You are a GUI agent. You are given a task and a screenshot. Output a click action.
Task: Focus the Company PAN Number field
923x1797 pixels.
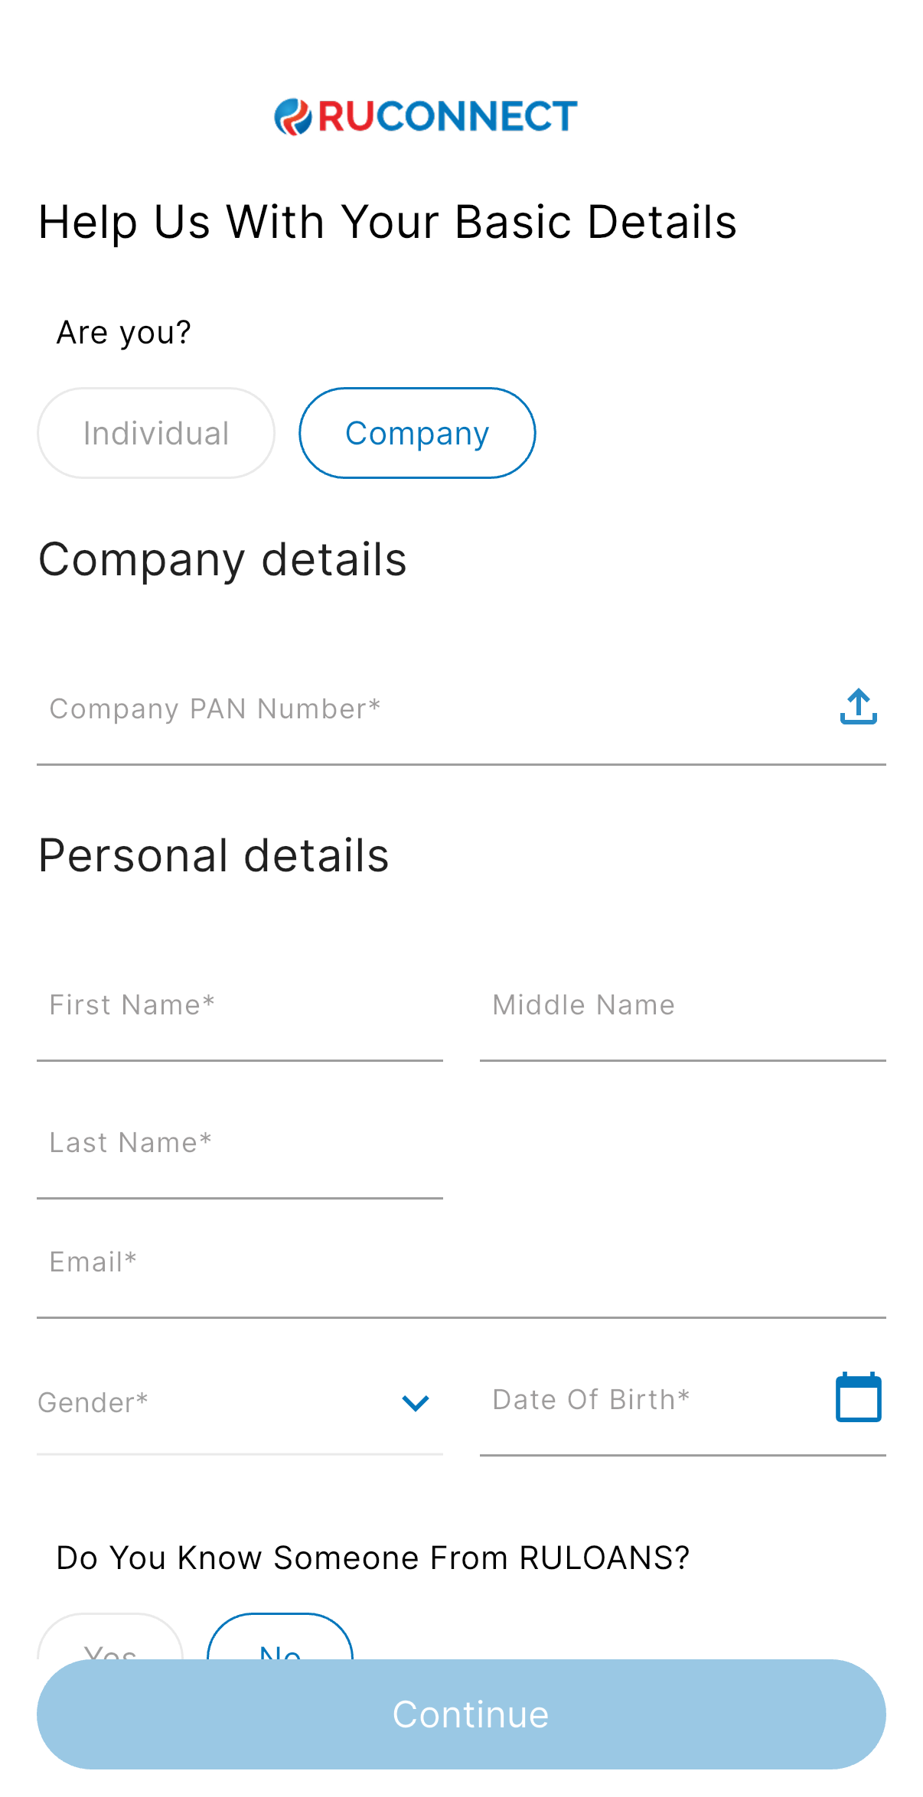tap(429, 709)
